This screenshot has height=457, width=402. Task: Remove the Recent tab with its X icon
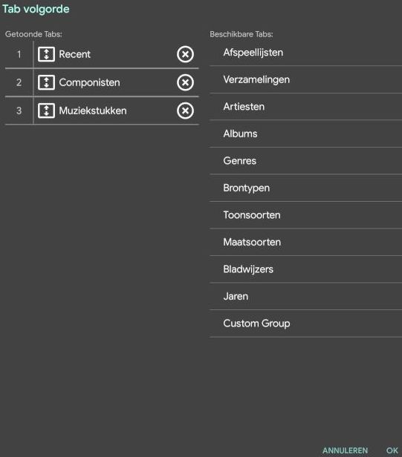(x=185, y=54)
